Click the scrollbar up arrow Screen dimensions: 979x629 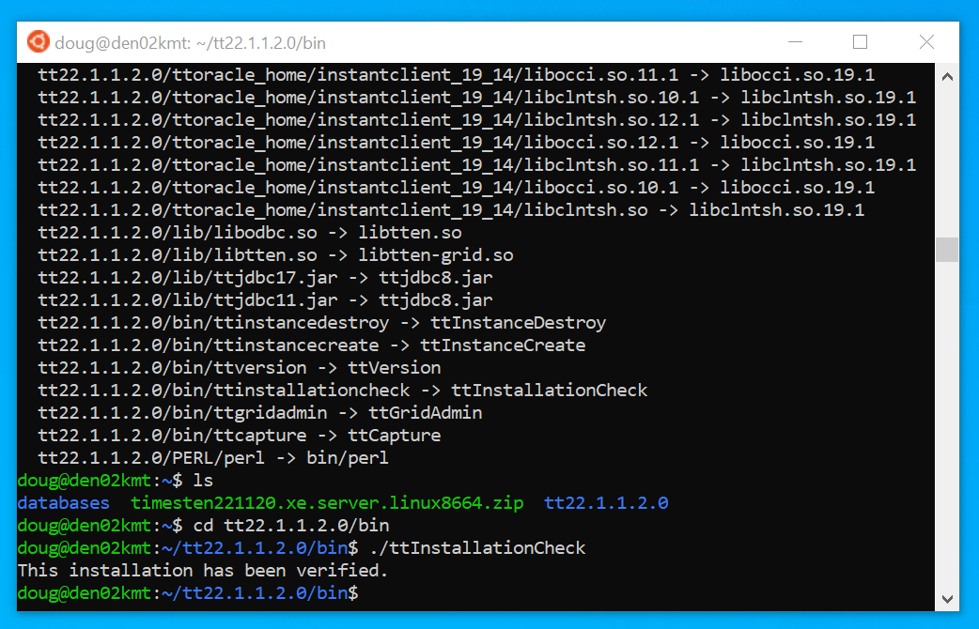[946, 75]
